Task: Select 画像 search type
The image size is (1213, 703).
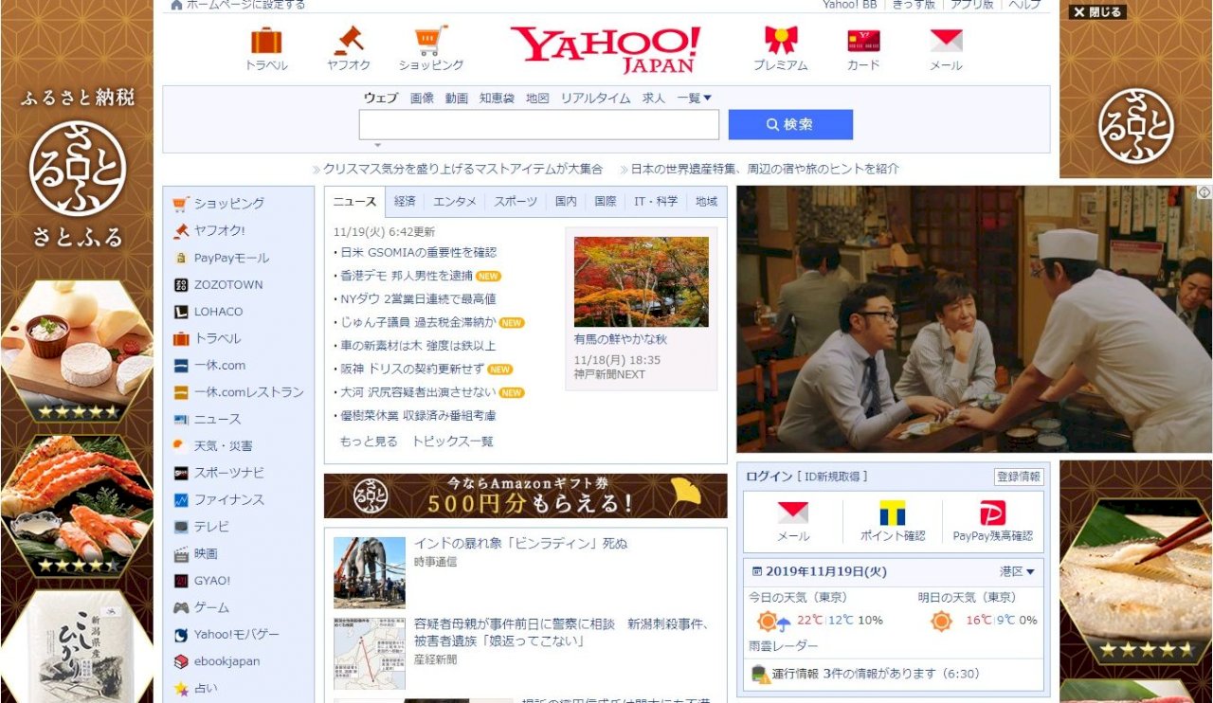Action: pos(422,98)
